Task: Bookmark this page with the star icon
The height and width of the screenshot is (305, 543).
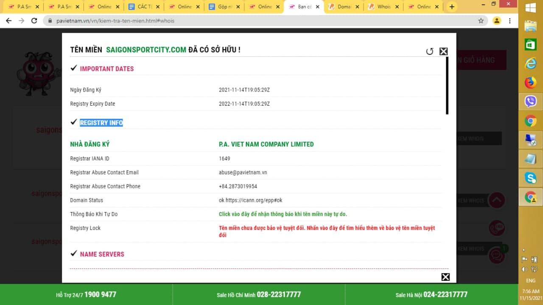Action: 481,20
